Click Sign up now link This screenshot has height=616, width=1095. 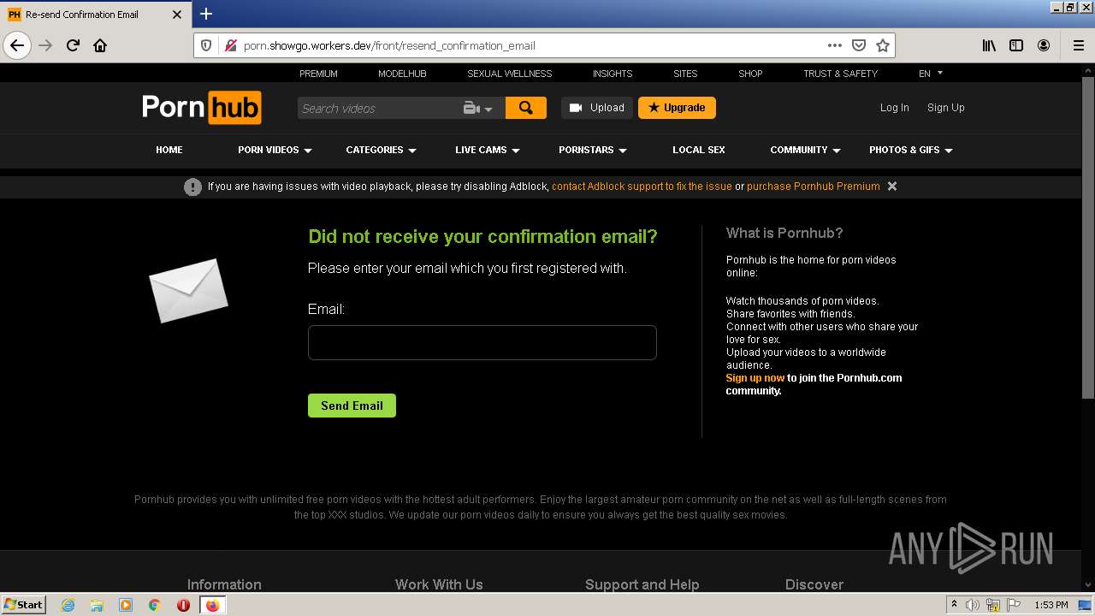click(755, 378)
